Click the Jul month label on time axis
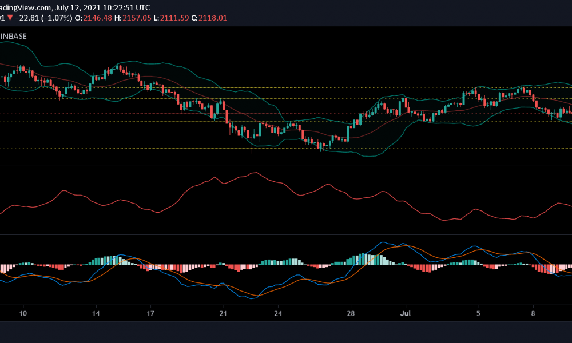 pos(406,313)
